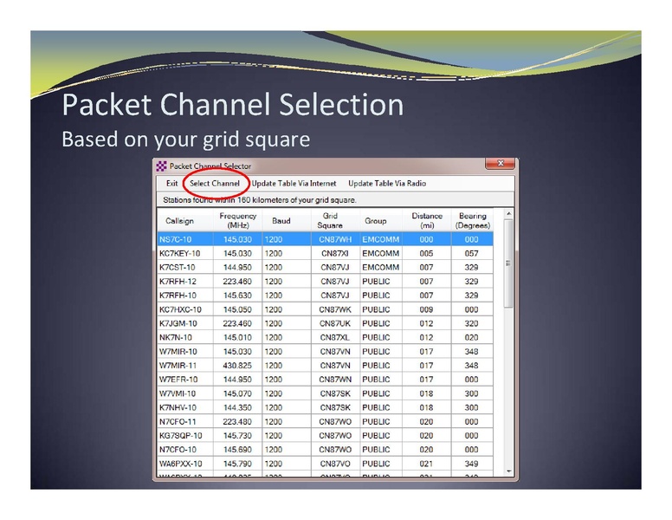Image resolution: width=672 pixels, height=520 pixels.
Task: Click grid square CN87XI cell
Action: point(335,254)
